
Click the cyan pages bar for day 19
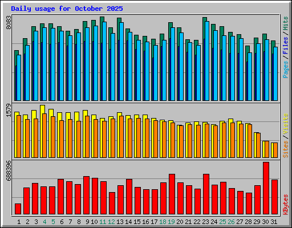[x=173, y=64]
